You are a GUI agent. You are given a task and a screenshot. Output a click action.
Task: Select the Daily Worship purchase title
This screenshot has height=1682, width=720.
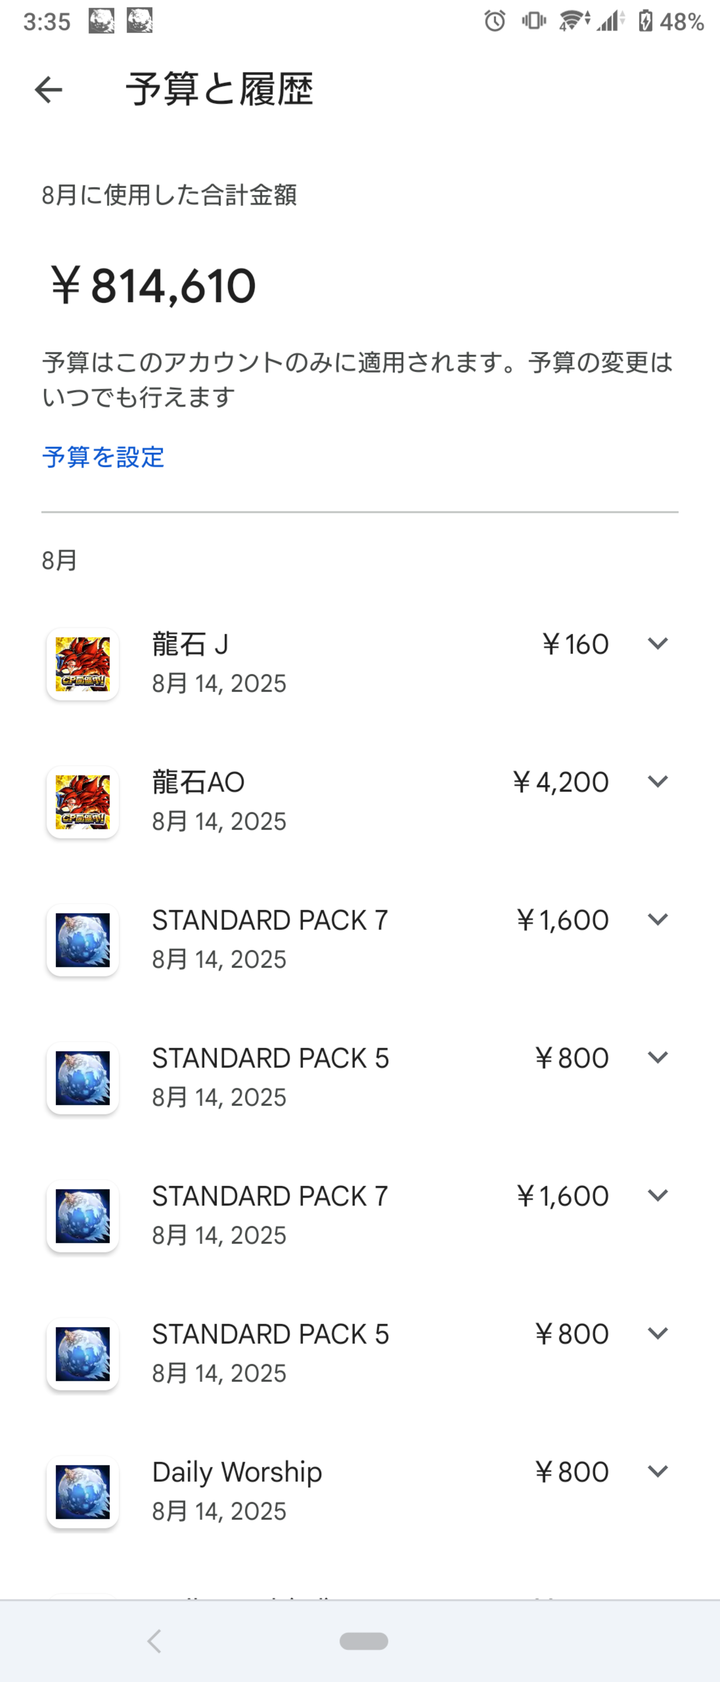click(x=237, y=1472)
